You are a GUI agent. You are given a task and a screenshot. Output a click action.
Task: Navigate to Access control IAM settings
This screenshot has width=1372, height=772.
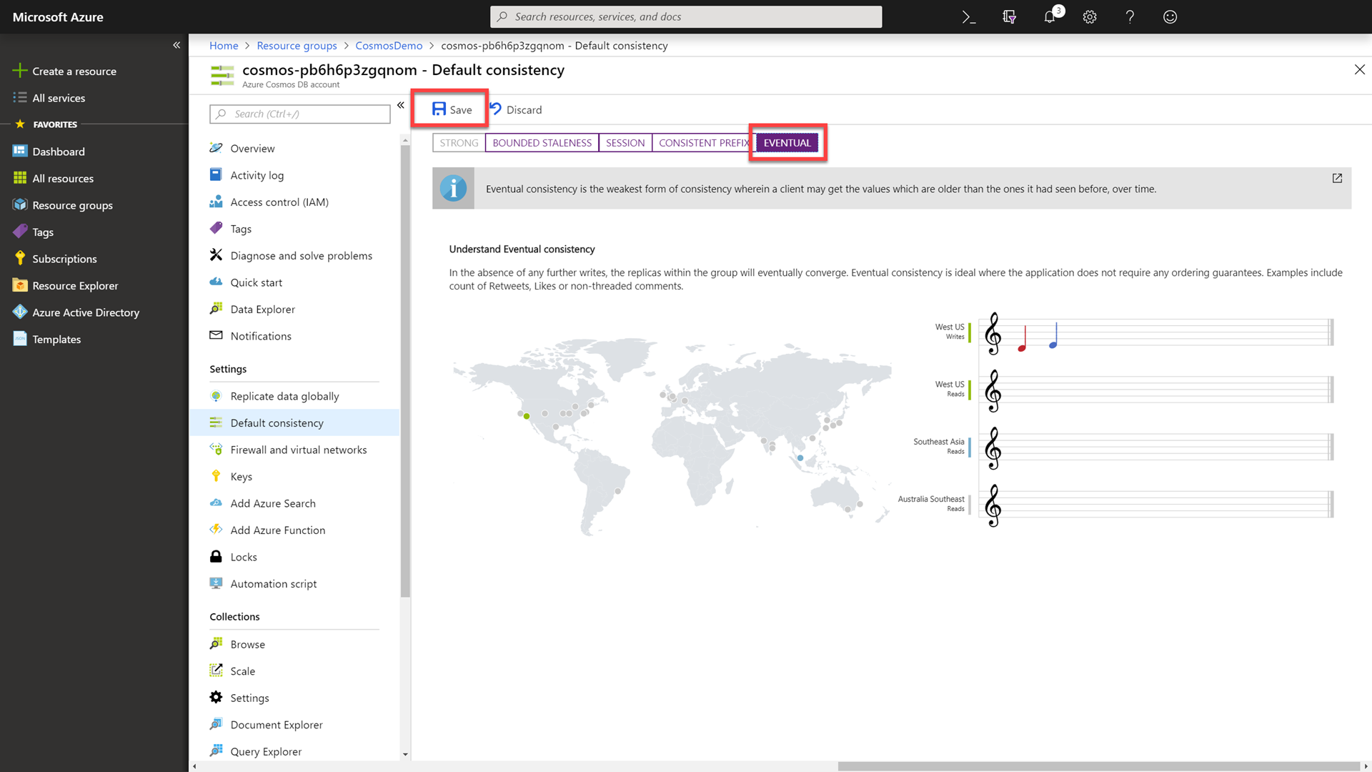[279, 202]
